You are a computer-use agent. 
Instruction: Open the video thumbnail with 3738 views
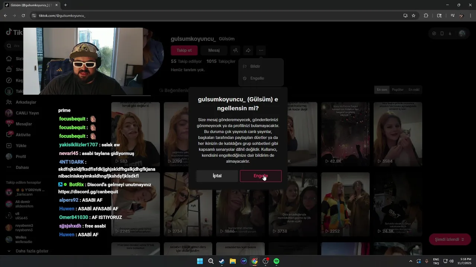(x=293, y=204)
